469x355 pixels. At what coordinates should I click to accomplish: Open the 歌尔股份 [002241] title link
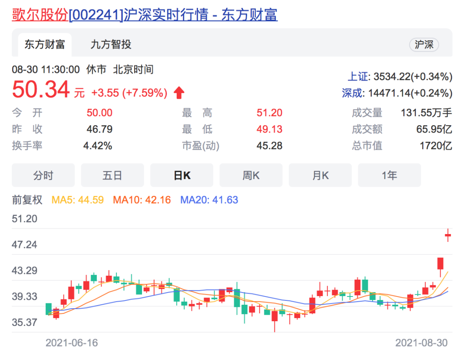coord(144,15)
